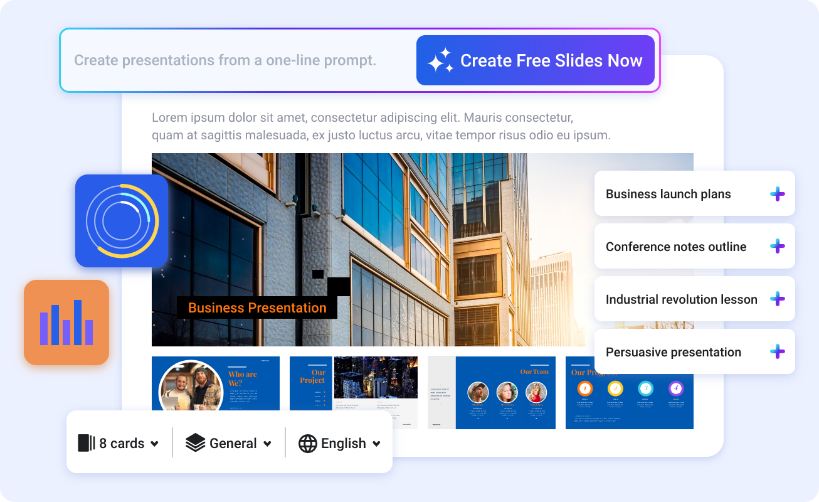Select the orange bar chart icon
The image size is (819, 502).
click(x=66, y=322)
